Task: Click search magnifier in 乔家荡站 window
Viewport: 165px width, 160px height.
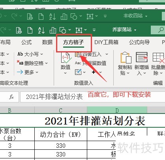Action: pos(161,30)
